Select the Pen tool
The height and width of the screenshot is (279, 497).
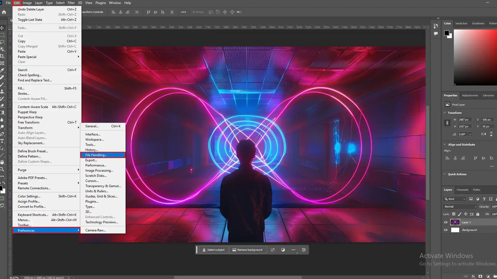tap(2, 134)
